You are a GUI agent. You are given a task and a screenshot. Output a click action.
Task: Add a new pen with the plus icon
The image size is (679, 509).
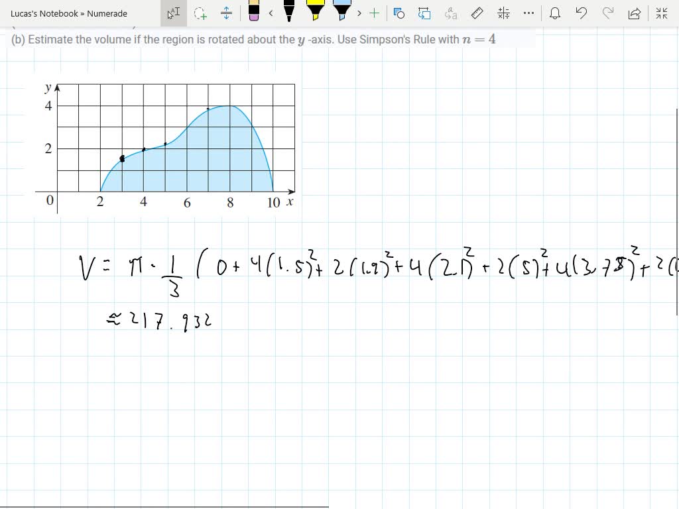click(375, 12)
